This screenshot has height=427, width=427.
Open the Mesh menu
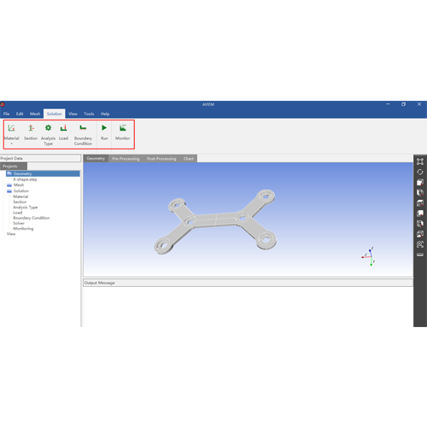(35, 114)
